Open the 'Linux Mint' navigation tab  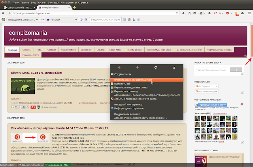point(115,50)
